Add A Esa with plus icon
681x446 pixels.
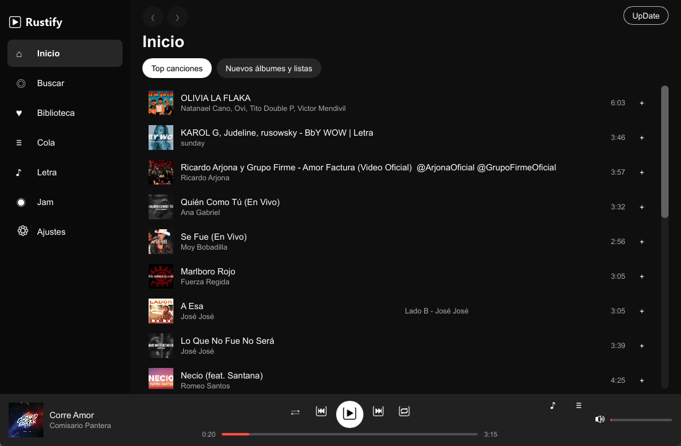641,311
